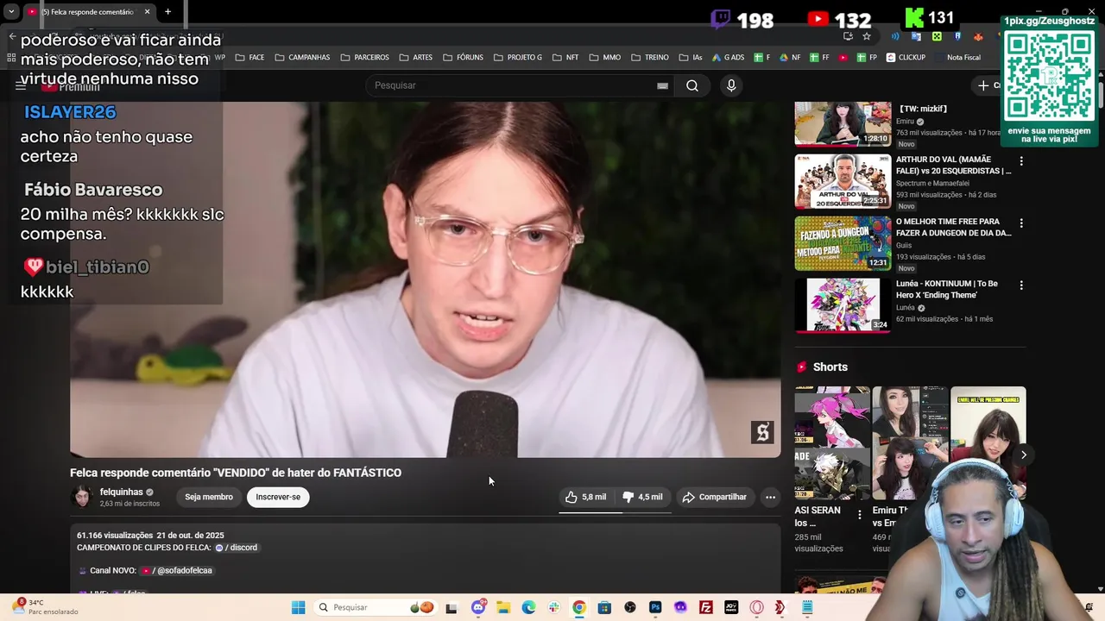Screen dimensions: 1105x621
Task: Open Slack from the taskbar
Action: pyautogui.click(x=553, y=607)
